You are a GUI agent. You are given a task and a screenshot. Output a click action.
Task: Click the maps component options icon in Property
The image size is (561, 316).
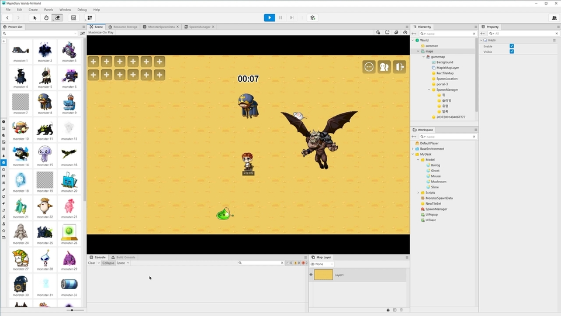(554, 40)
